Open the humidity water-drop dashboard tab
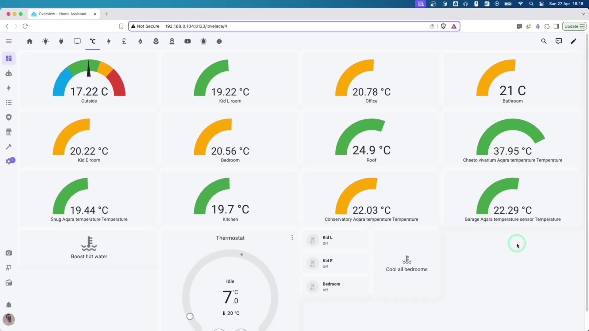Screen dimensions: 589x331 [140, 41]
